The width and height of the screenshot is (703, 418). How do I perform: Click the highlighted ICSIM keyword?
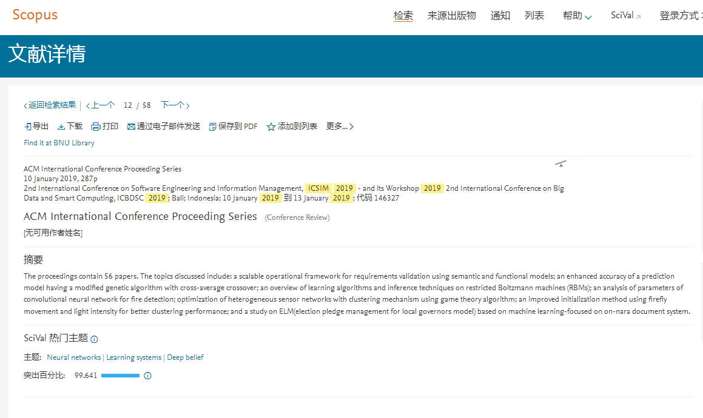[x=318, y=188]
